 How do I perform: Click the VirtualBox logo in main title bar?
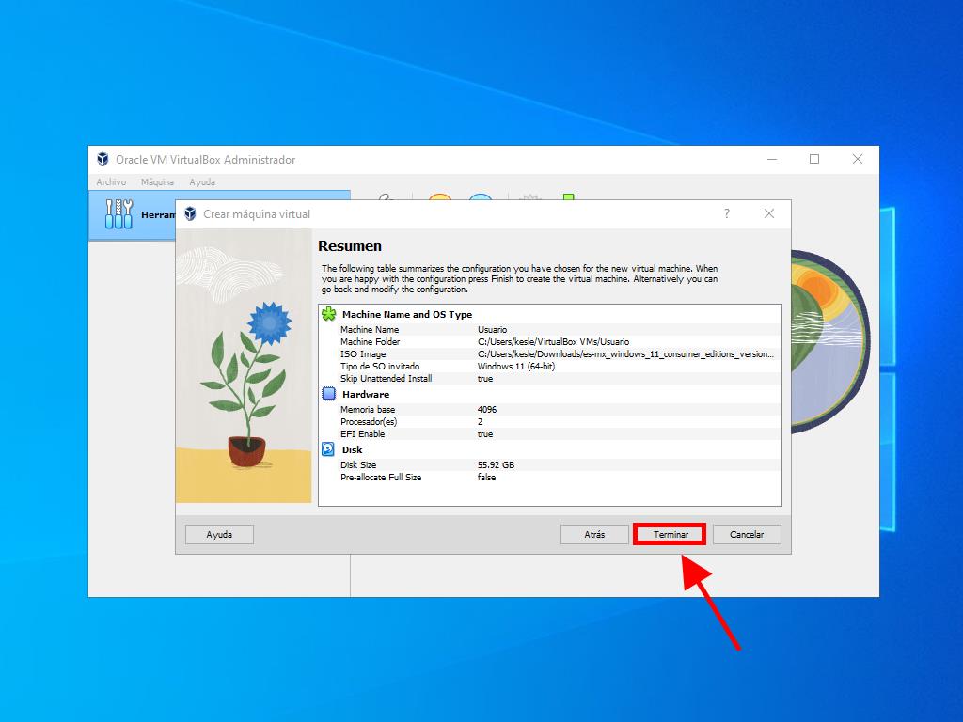click(x=103, y=160)
